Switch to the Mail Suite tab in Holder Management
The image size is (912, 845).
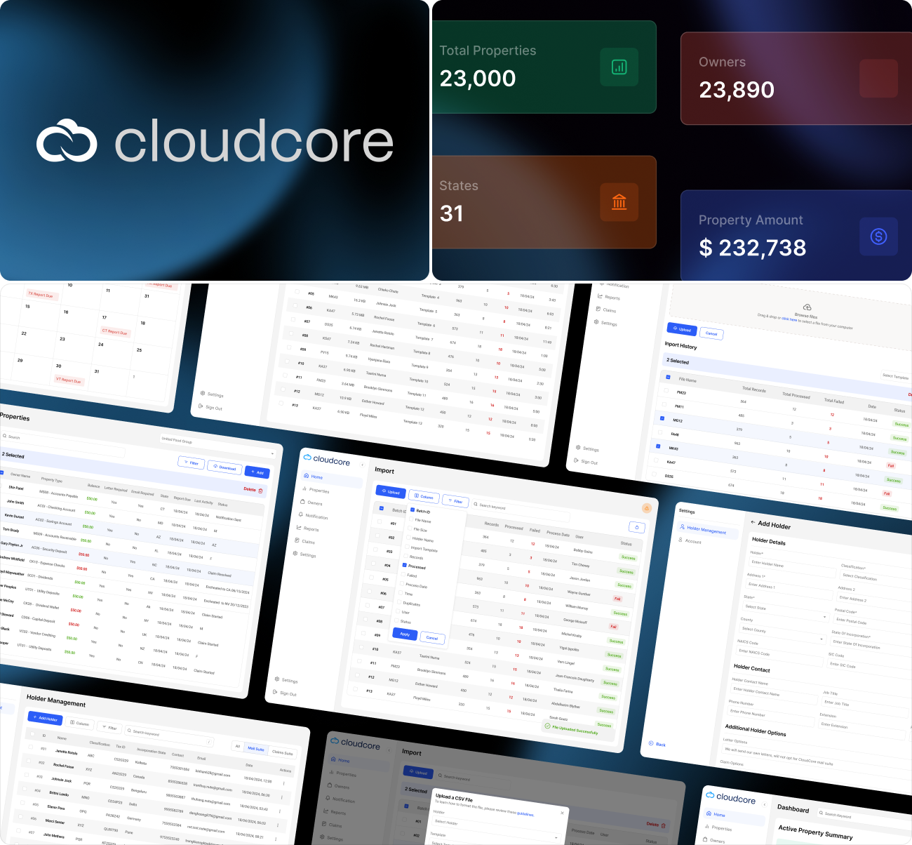[x=256, y=749]
